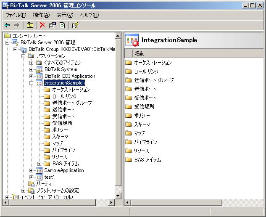The height and width of the screenshot is (217, 266).
Task: Expand the イベント ビューア (ローカル) node
Action: (x=7, y=197)
